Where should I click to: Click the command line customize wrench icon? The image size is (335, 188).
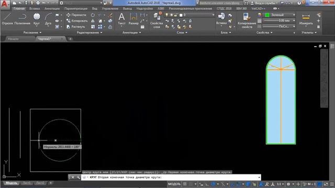78,178
